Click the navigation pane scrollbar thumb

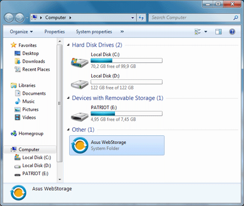(x=60, y=103)
